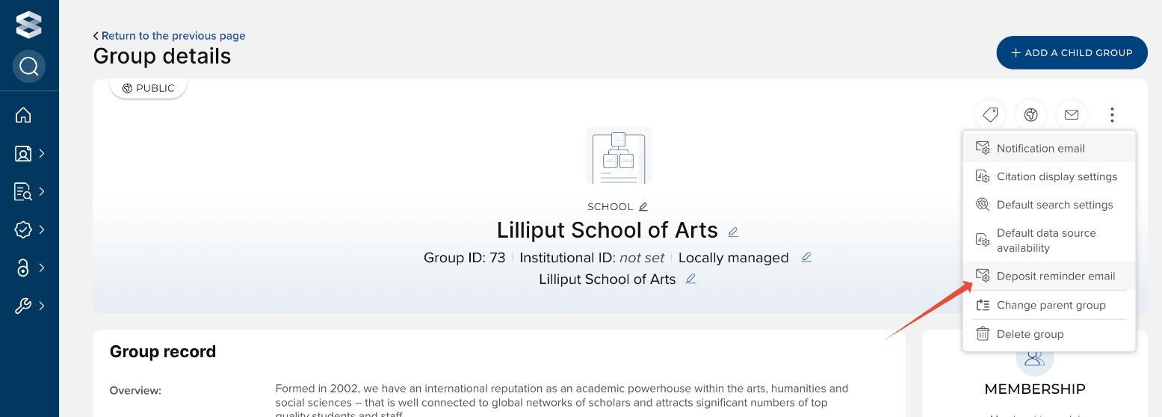Click the tag icon button
Image resolution: width=1162 pixels, height=417 pixels.
(990, 114)
